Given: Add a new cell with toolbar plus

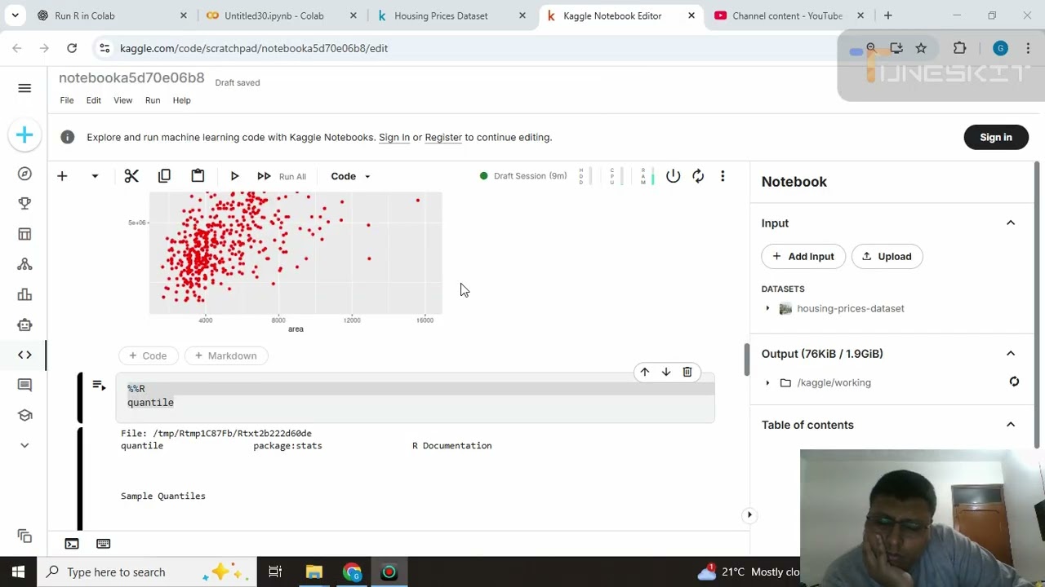Looking at the screenshot, I should coord(62,176).
